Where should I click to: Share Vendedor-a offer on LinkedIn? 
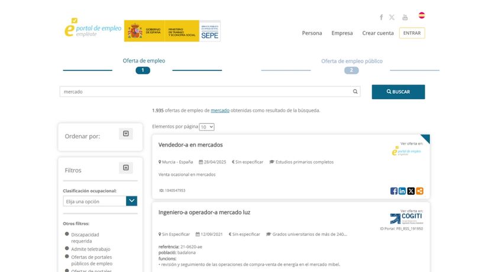pos(402,191)
